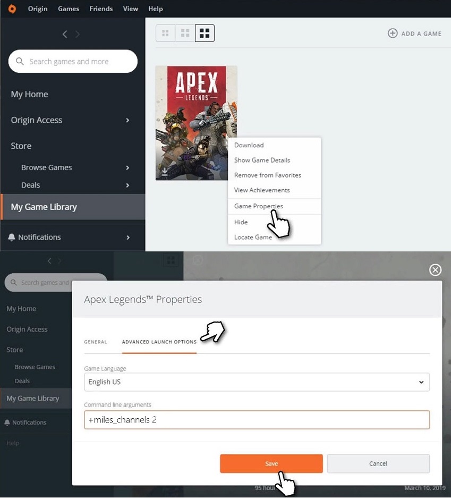Viewport: 451px width, 498px height.
Task: Select small grid view icon
Action: pos(165,33)
